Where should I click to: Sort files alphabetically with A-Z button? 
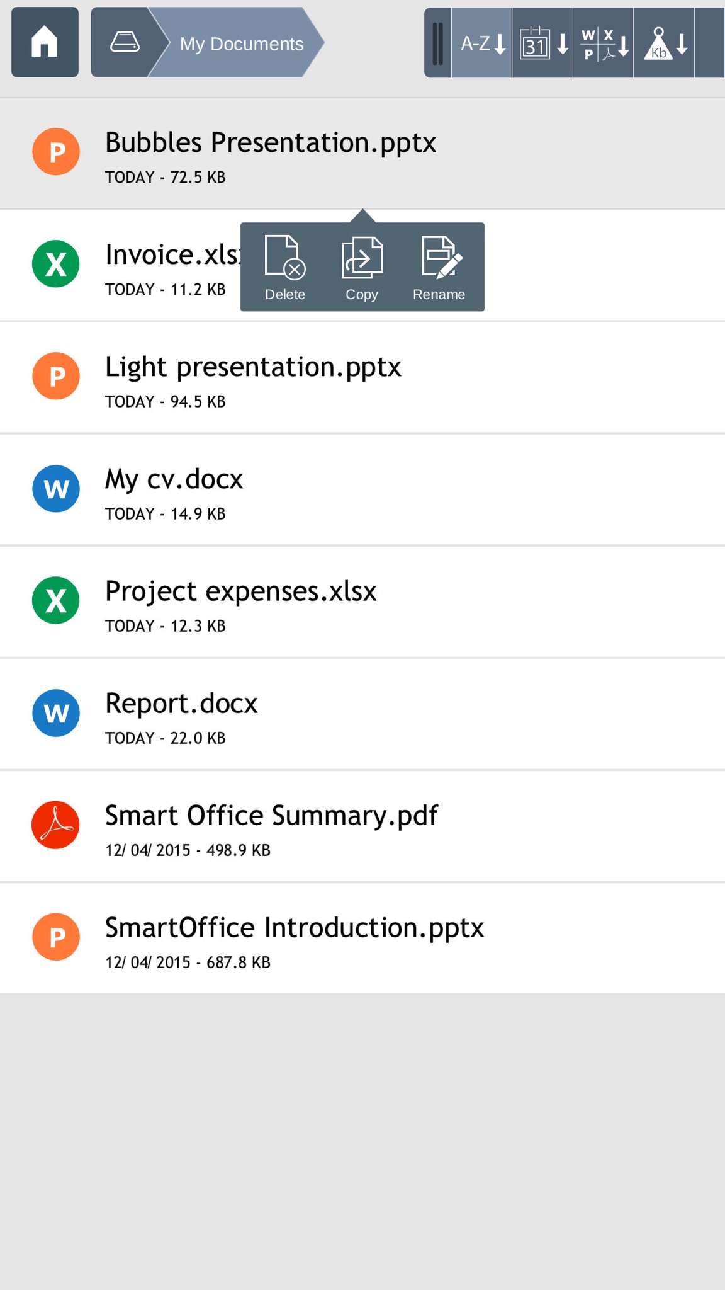pos(482,43)
